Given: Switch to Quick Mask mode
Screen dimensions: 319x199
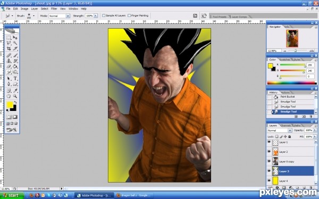Looking at the screenshot, I should (15, 117).
